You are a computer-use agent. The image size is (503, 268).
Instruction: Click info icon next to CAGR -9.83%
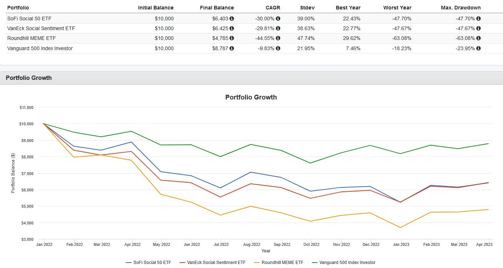[x=278, y=48]
